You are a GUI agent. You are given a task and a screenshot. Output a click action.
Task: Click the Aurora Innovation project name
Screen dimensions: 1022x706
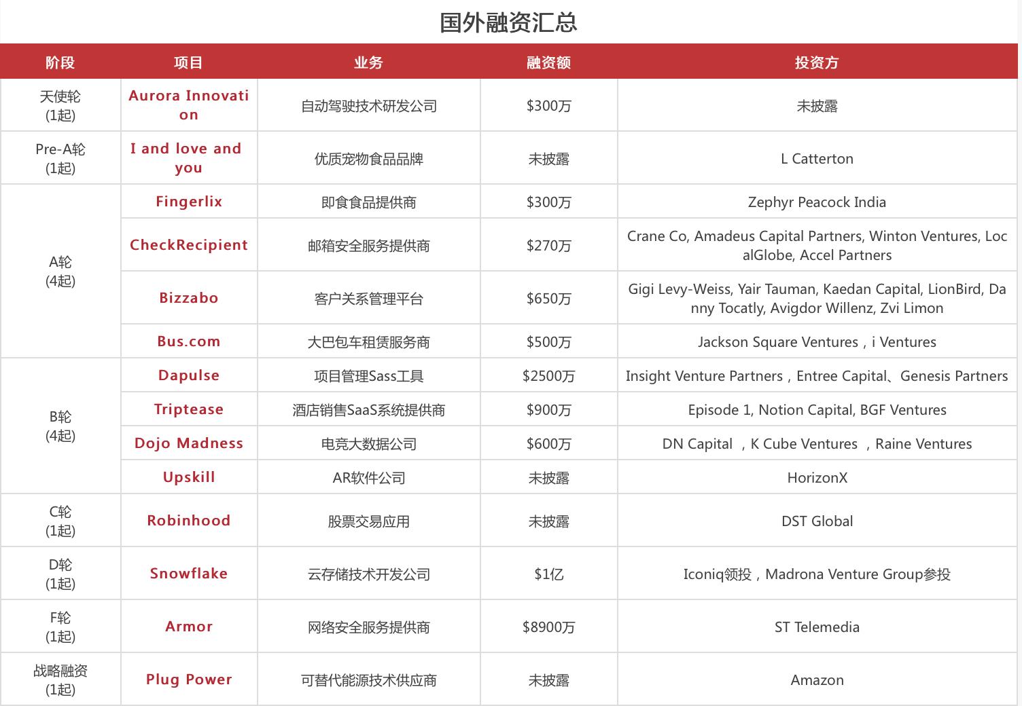[x=189, y=105]
